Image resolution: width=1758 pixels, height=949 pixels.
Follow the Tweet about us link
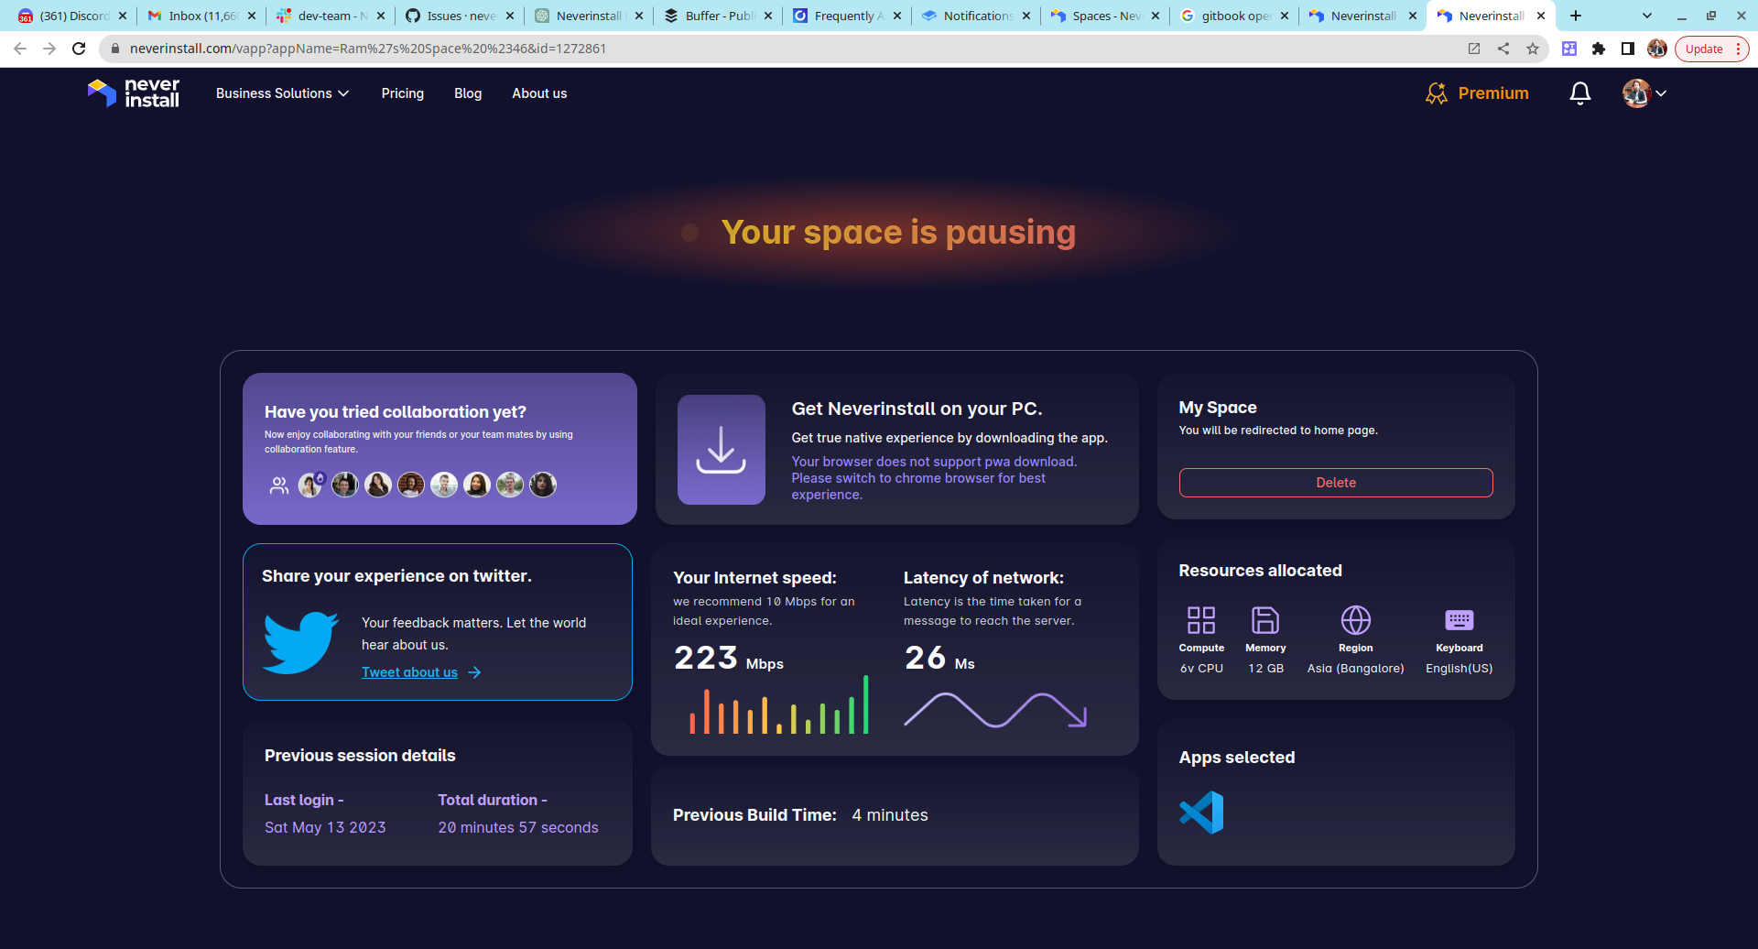tap(409, 672)
